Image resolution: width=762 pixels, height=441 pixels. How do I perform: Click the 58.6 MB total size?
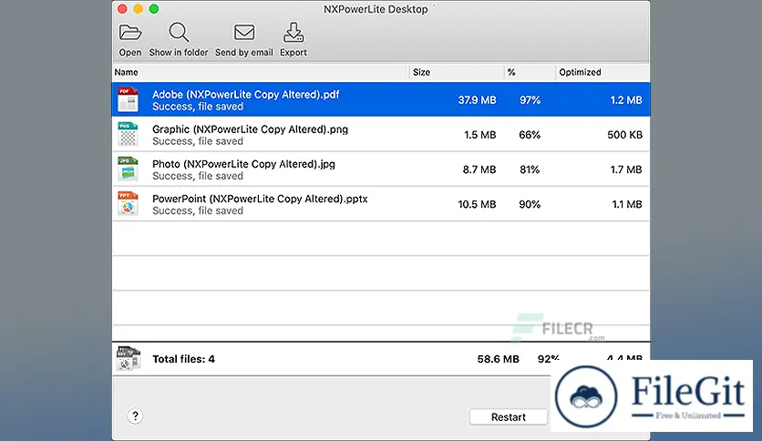tap(498, 359)
